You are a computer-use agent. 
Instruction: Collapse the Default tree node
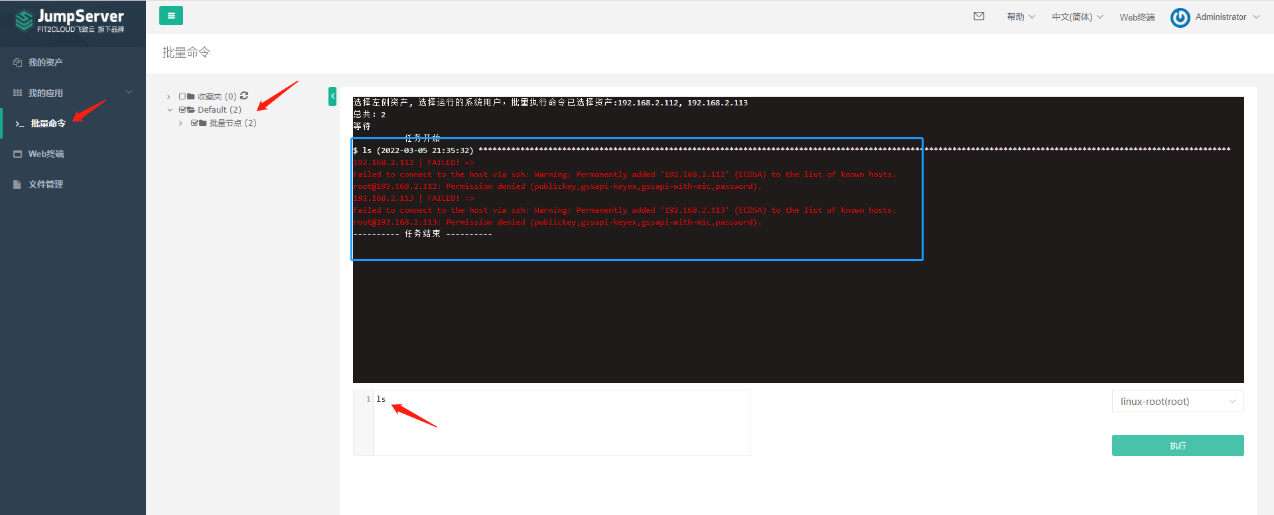tap(169, 110)
